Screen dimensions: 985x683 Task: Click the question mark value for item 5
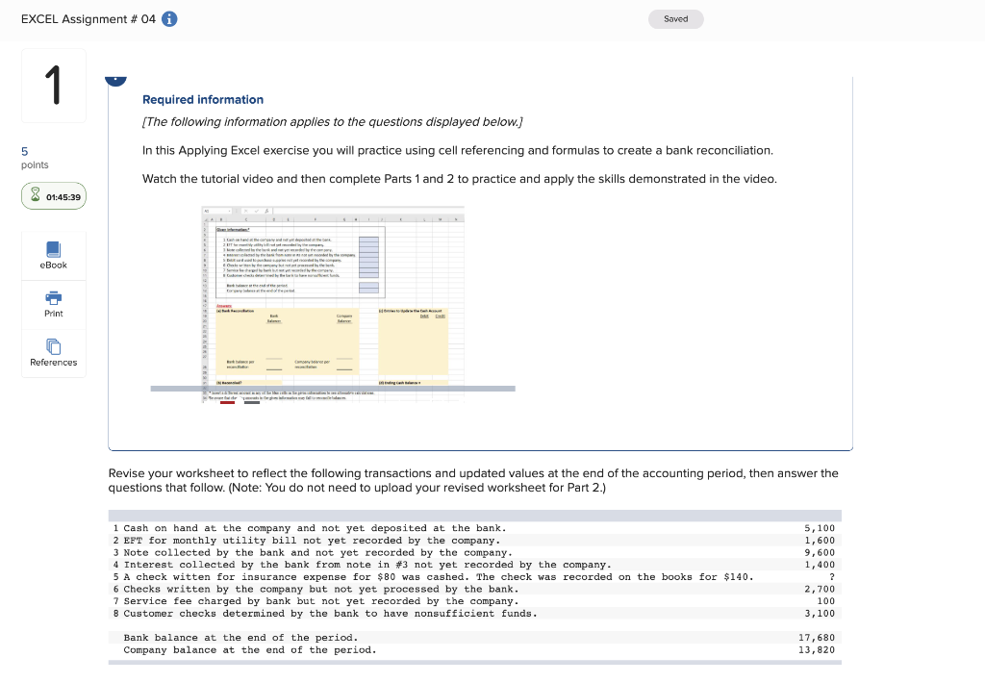pyautogui.click(x=832, y=577)
